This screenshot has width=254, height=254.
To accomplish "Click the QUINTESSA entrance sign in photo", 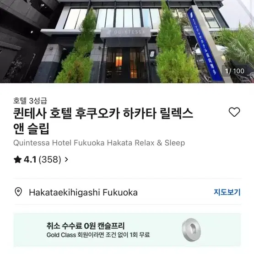I will (x=126, y=33).
